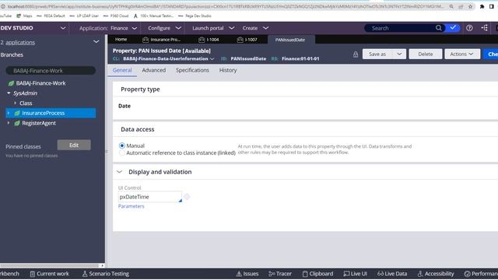Viewport: 498px width, 280px height.
Task: Click the briefcase icon on Insurance Pro tab
Action: pos(146,40)
